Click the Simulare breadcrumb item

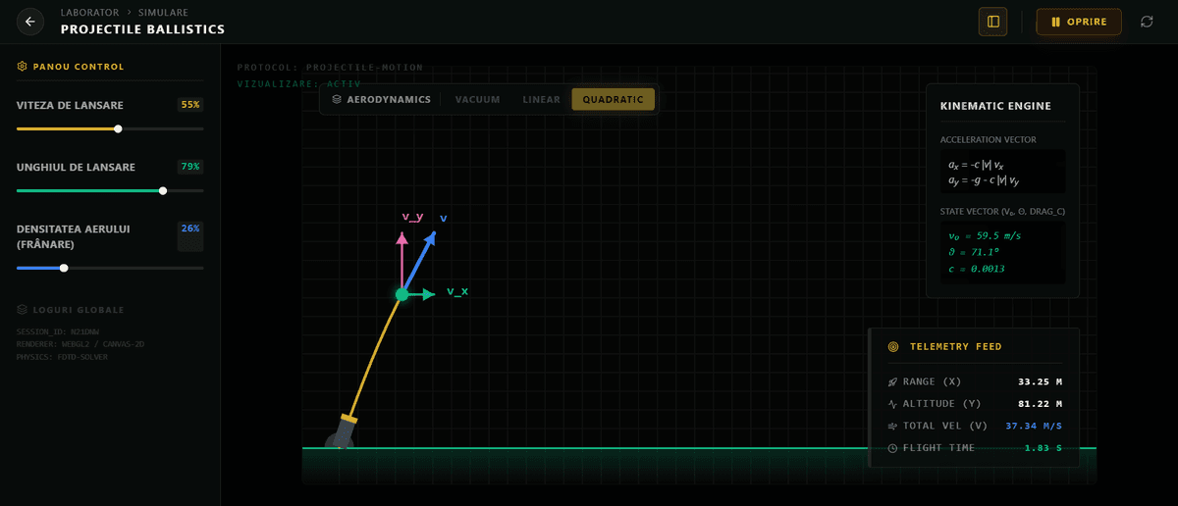pyautogui.click(x=163, y=13)
